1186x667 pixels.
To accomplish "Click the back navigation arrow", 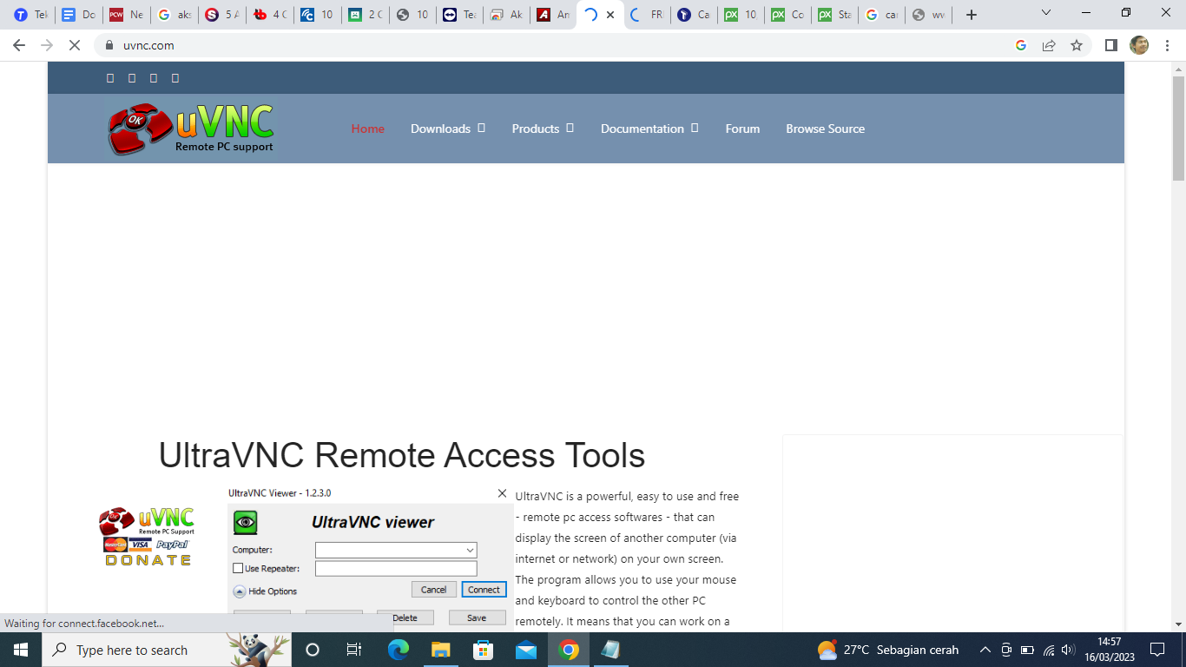I will pos(19,45).
